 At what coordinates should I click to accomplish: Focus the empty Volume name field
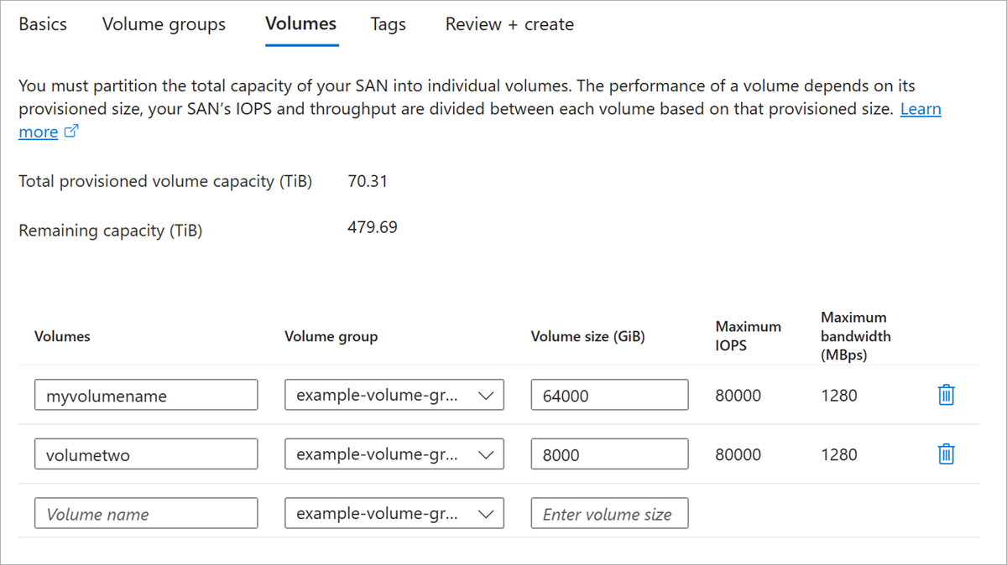coord(146,513)
